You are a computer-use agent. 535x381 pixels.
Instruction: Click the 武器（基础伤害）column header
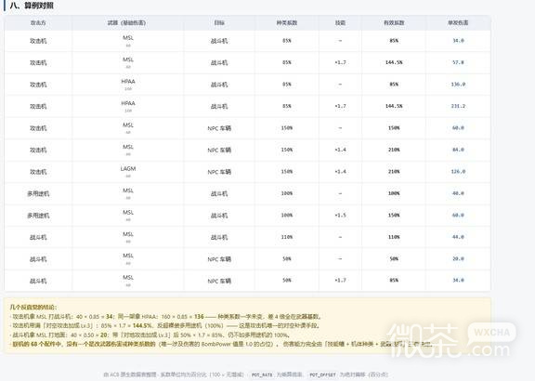(126, 23)
